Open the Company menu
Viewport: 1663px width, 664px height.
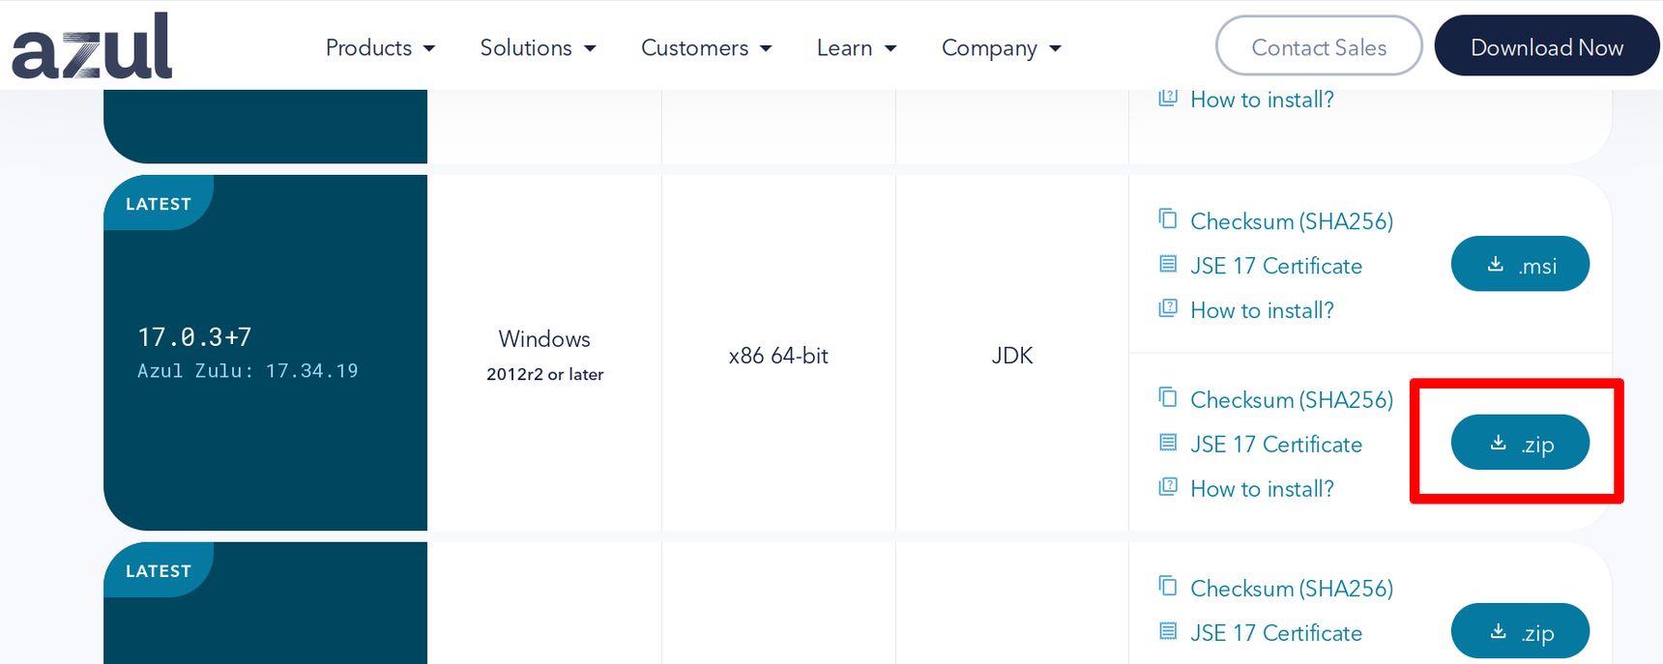[x=1001, y=47]
